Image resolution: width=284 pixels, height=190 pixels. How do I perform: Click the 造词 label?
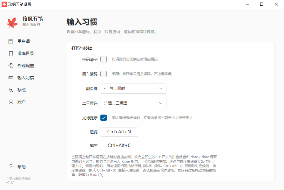click(x=94, y=132)
